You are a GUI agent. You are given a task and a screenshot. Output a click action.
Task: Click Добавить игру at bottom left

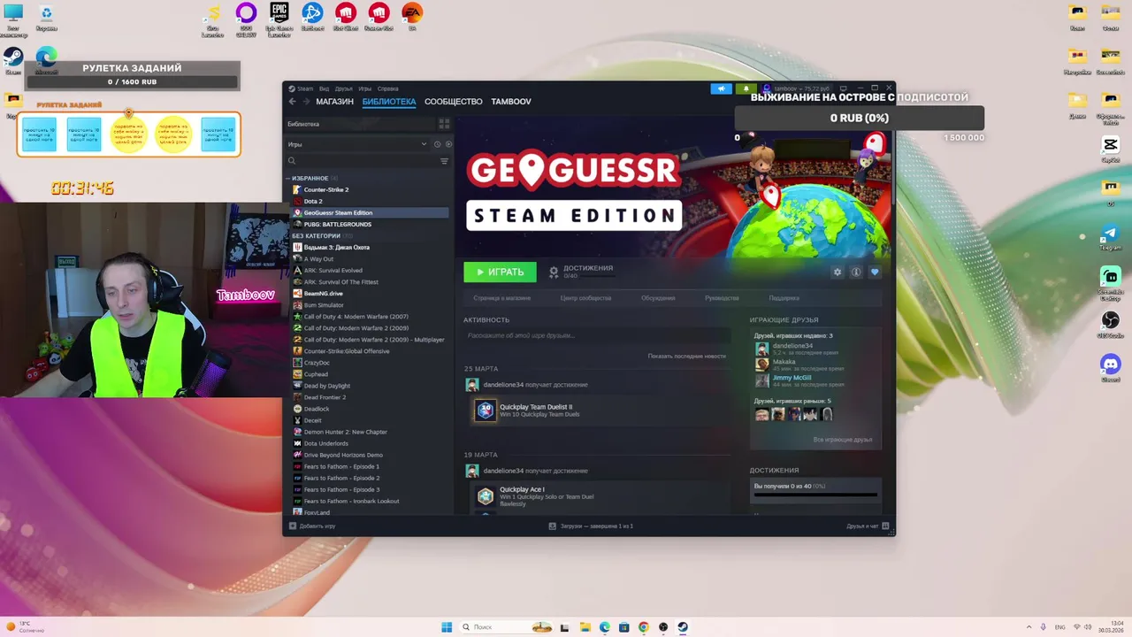tap(312, 526)
